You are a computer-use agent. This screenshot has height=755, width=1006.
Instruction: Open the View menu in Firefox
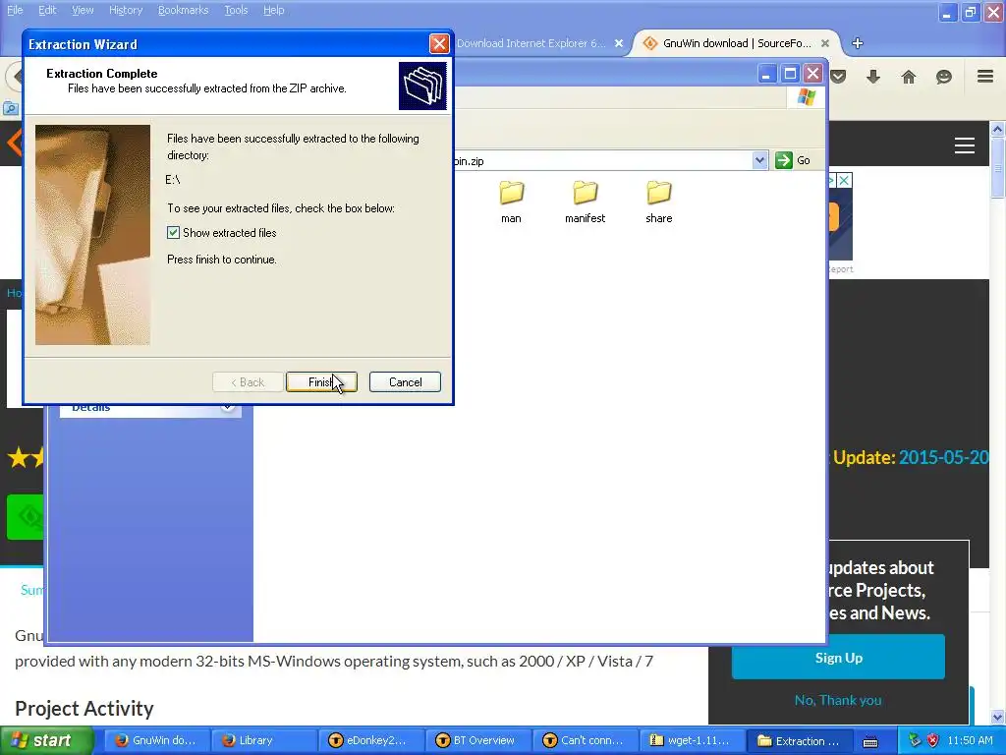pos(83,10)
